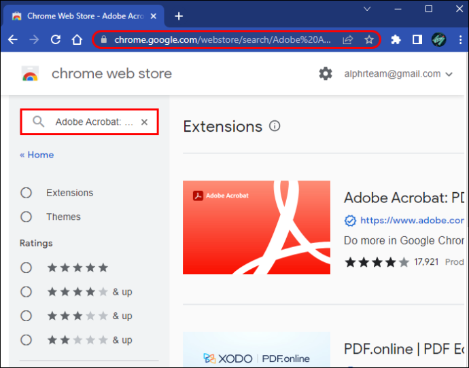Select the Extensions radio filter
The width and height of the screenshot is (469, 368).
pyautogui.click(x=26, y=193)
